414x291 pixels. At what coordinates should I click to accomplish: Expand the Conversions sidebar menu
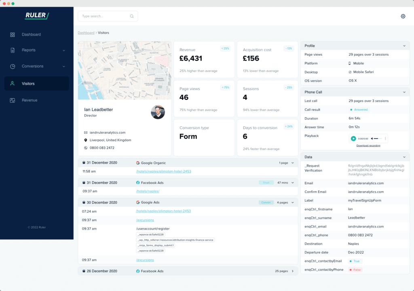point(63,66)
